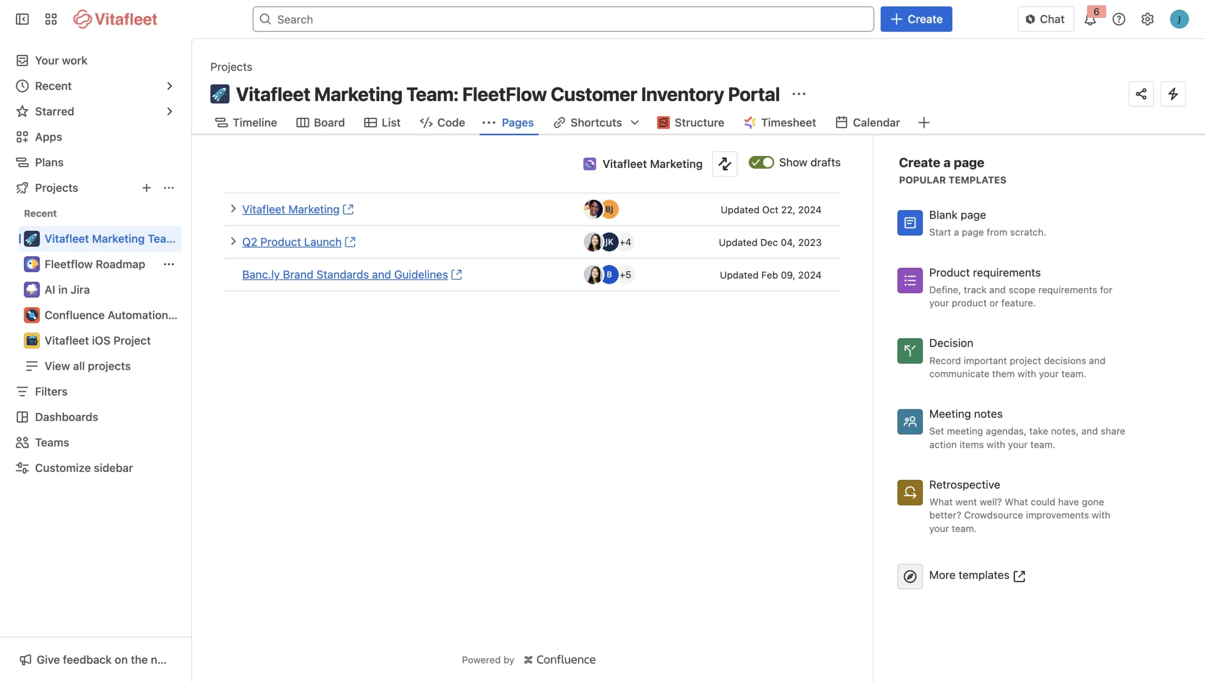
Task: Expand the Vitafleet Marketing page row
Action: point(233,209)
